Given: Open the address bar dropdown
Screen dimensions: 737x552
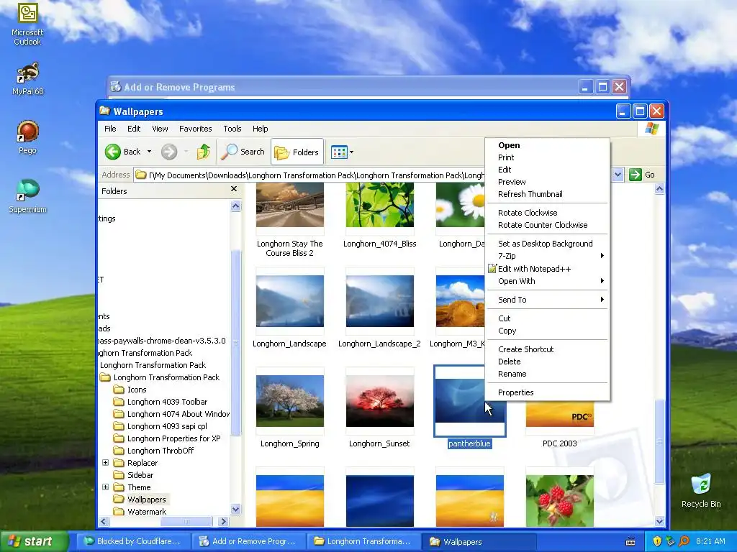Looking at the screenshot, I should tap(618, 175).
